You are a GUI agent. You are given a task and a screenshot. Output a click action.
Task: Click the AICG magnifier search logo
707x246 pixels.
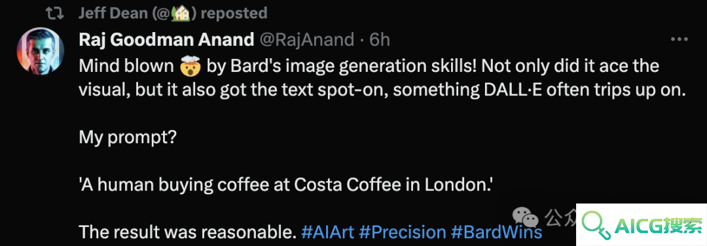tap(596, 225)
